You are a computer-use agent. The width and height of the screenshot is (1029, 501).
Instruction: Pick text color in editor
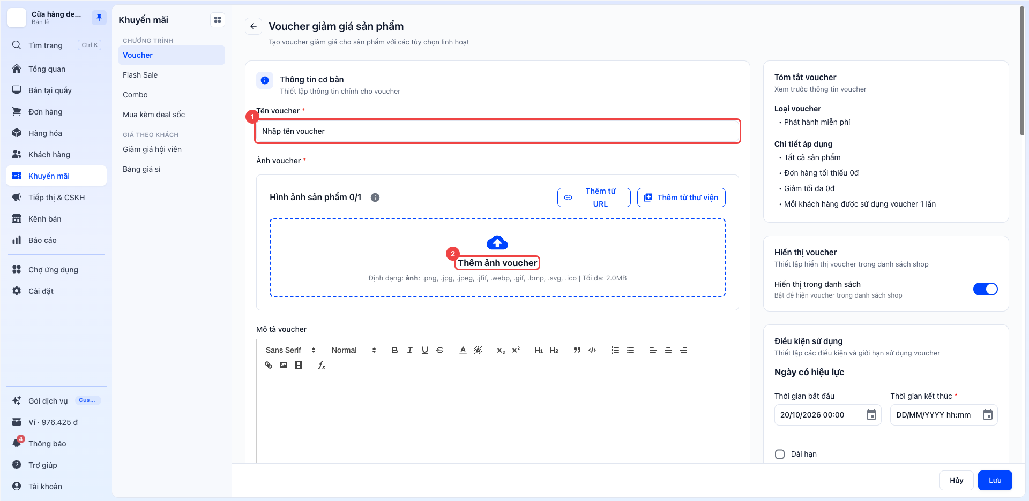(x=463, y=350)
